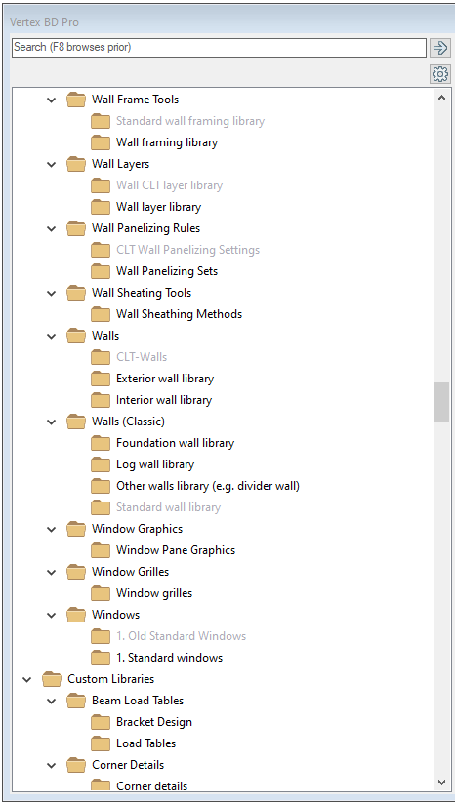The height and width of the screenshot is (803, 455).
Task: Collapse the Windows tree node
Action: tap(51, 615)
